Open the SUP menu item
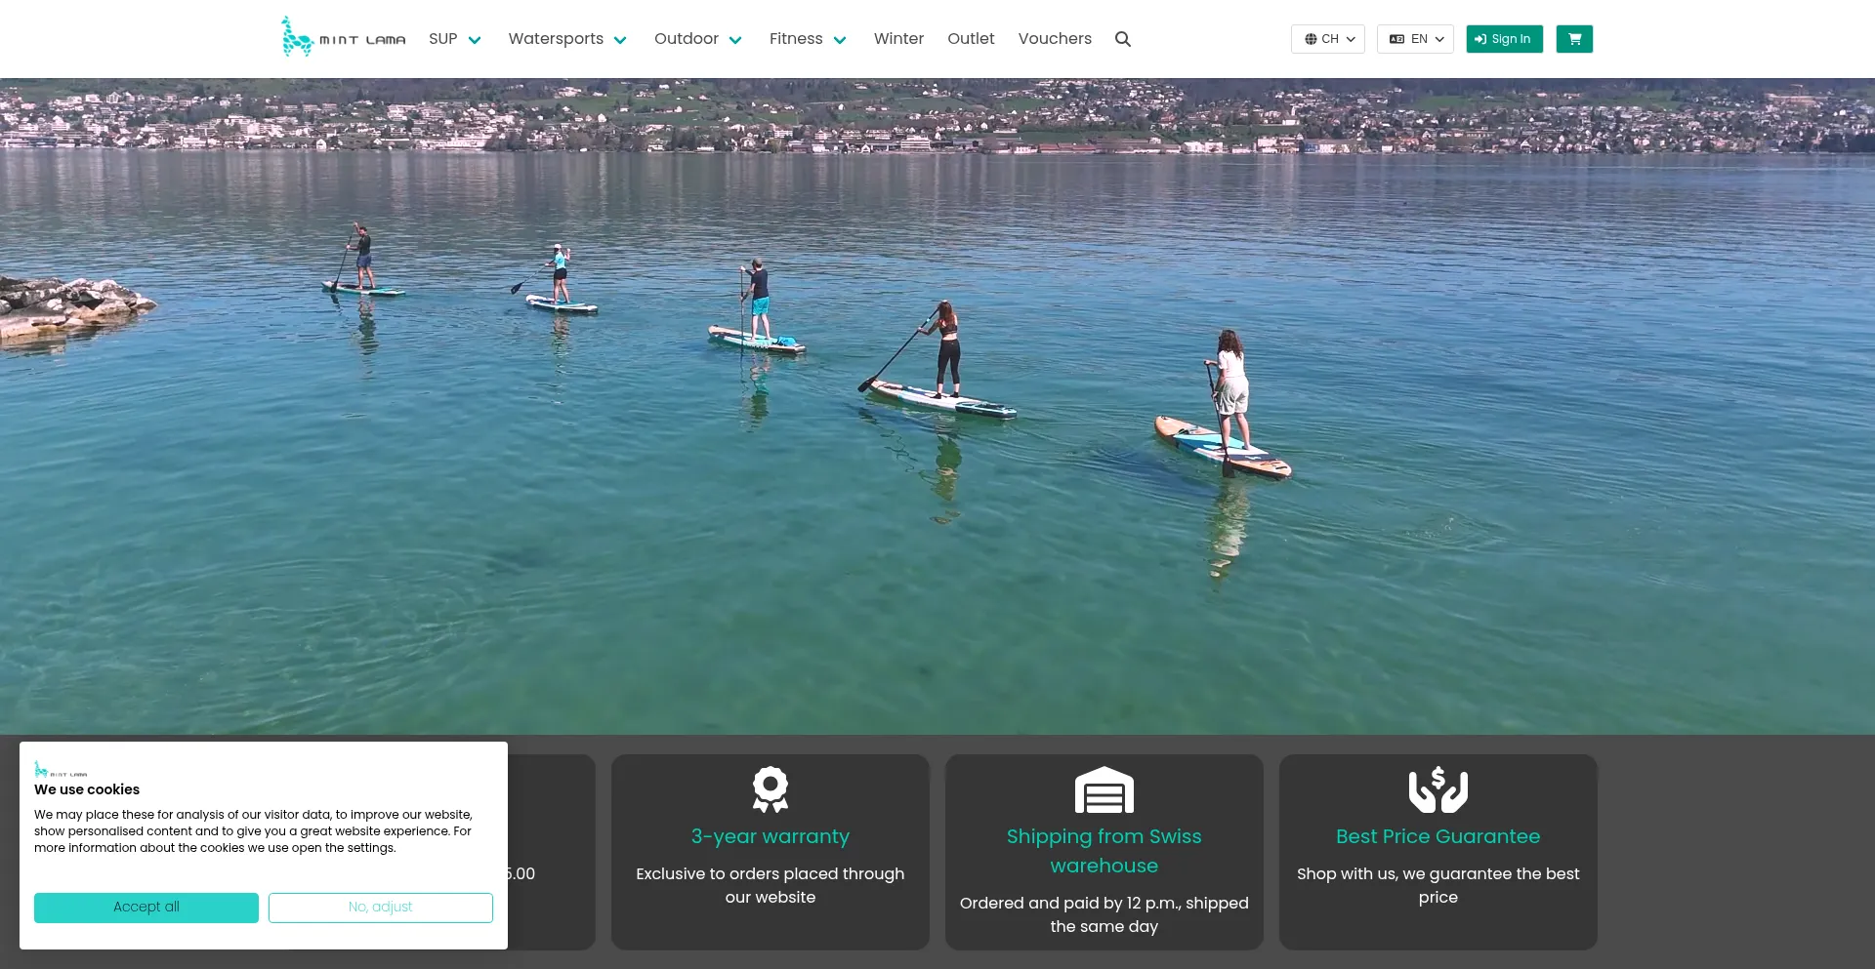 [443, 39]
